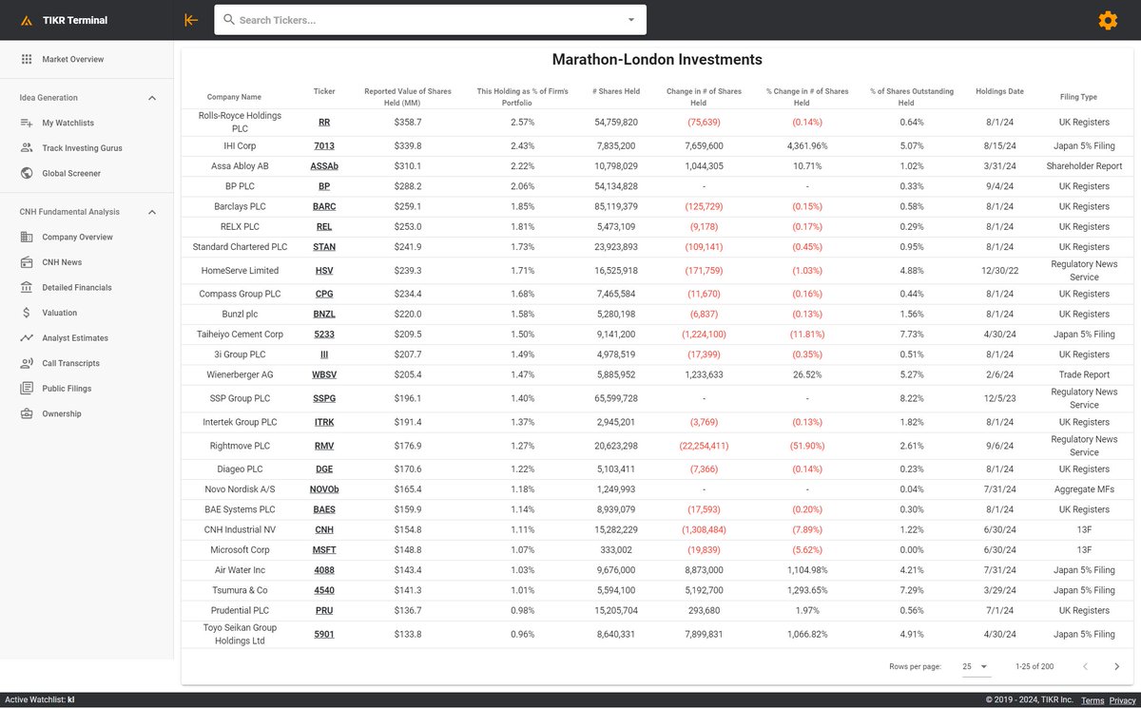This screenshot has width=1141, height=708.
Task: Open the CNH ticker link
Action: click(324, 529)
